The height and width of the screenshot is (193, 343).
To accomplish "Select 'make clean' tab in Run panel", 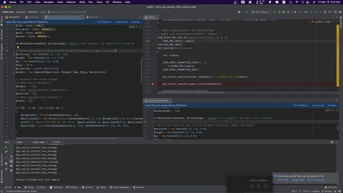I will 39,142.
